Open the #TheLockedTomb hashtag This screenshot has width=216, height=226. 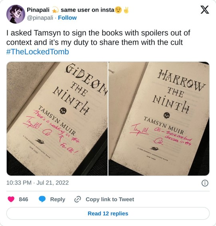pos(38,52)
